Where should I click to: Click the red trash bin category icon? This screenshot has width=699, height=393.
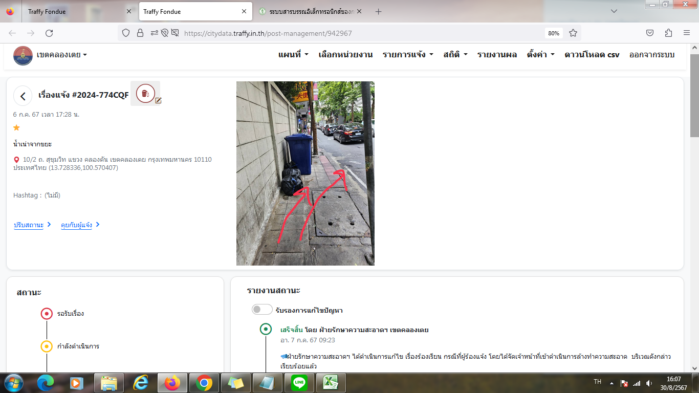pyautogui.click(x=145, y=93)
